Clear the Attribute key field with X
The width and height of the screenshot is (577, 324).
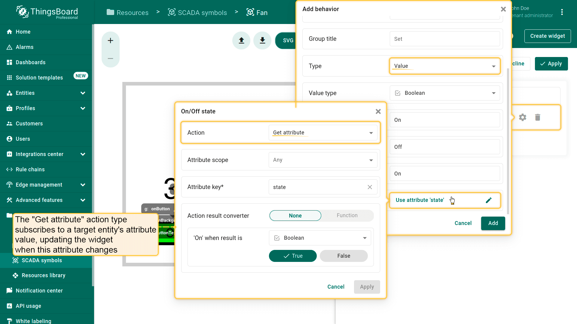pyautogui.click(x=370, y=187)
